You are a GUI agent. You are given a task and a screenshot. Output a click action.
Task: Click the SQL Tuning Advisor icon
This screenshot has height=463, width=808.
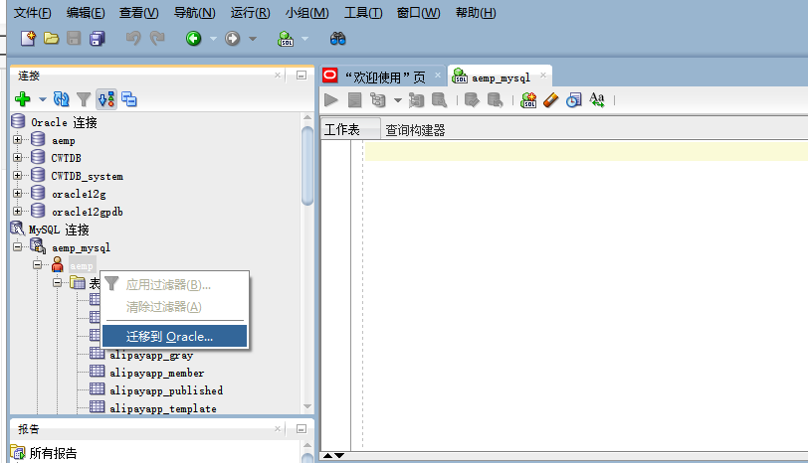click(440, 99)
